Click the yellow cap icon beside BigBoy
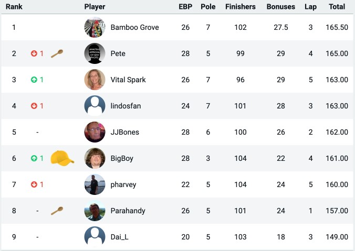 tap(62, 158)
